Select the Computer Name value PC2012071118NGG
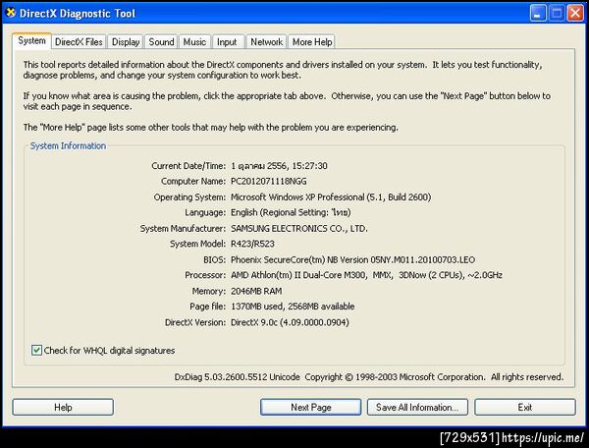Viewport: 589px width, 448px height. (269, 181)
